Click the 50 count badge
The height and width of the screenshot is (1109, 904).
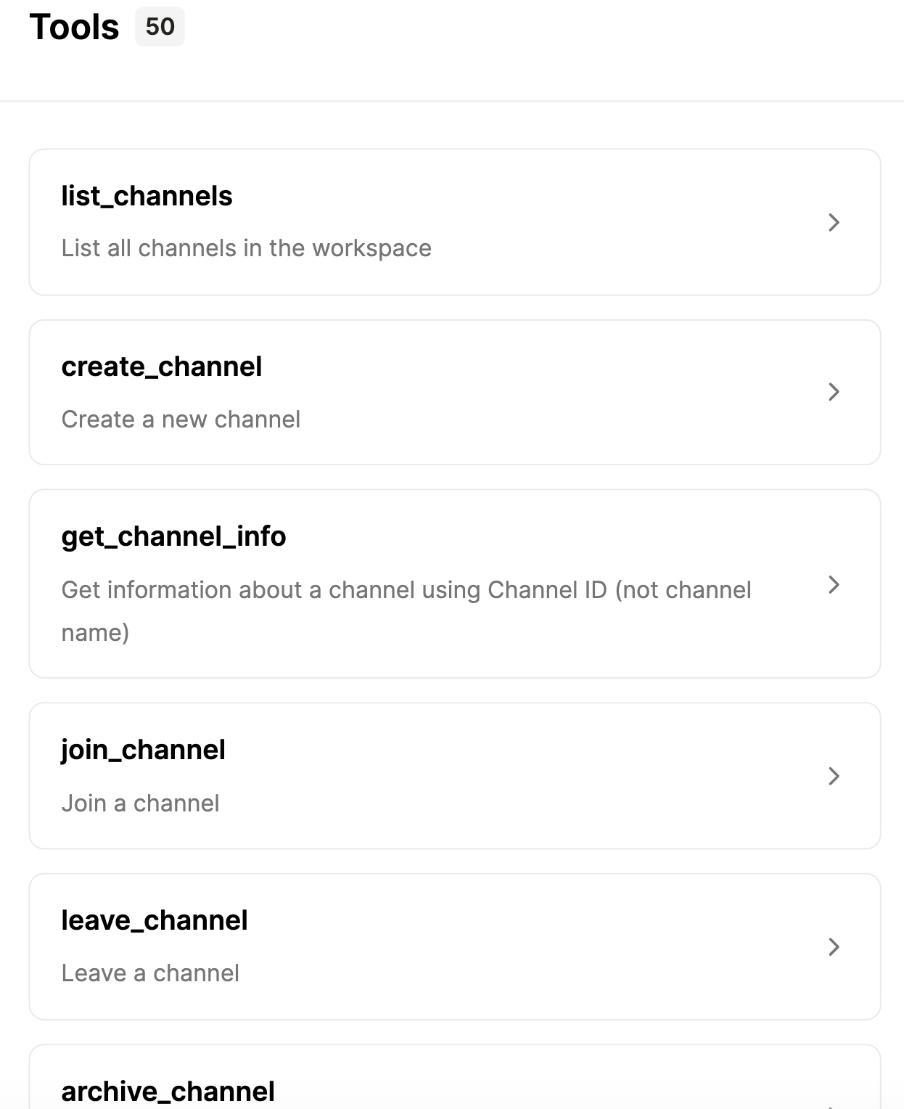tap(160, 28)
